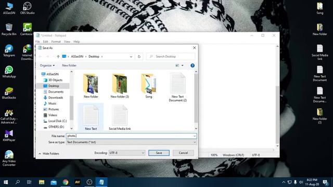
Task: Select the Song folder in file list
Action: point(149,86)
